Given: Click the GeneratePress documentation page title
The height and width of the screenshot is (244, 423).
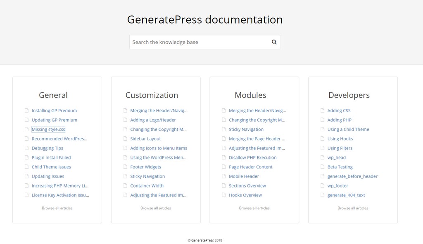Looking at the screenshot, I should click(205, 20).
